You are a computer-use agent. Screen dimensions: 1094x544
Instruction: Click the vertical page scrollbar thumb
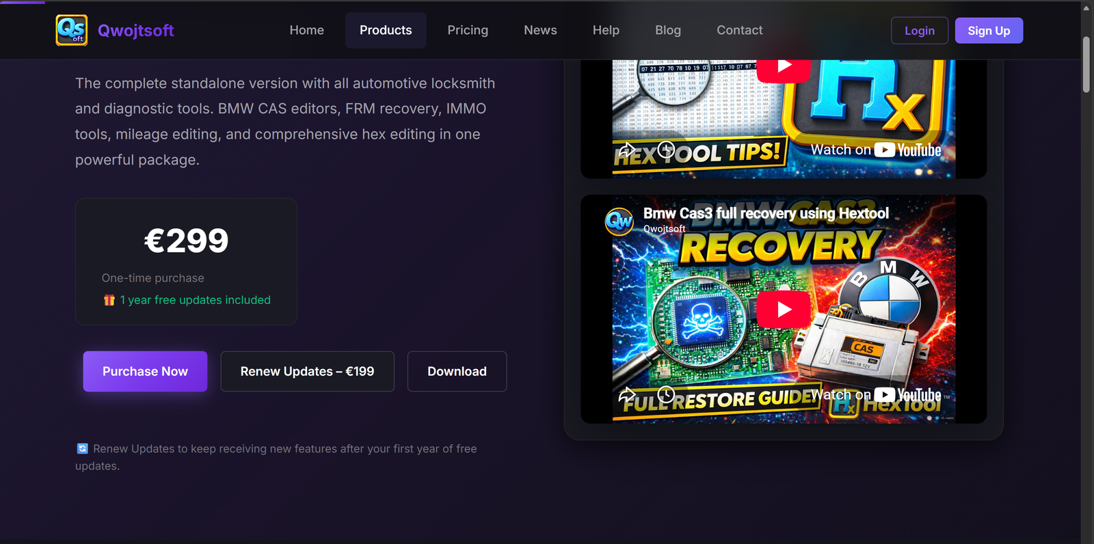point(1086,64)
